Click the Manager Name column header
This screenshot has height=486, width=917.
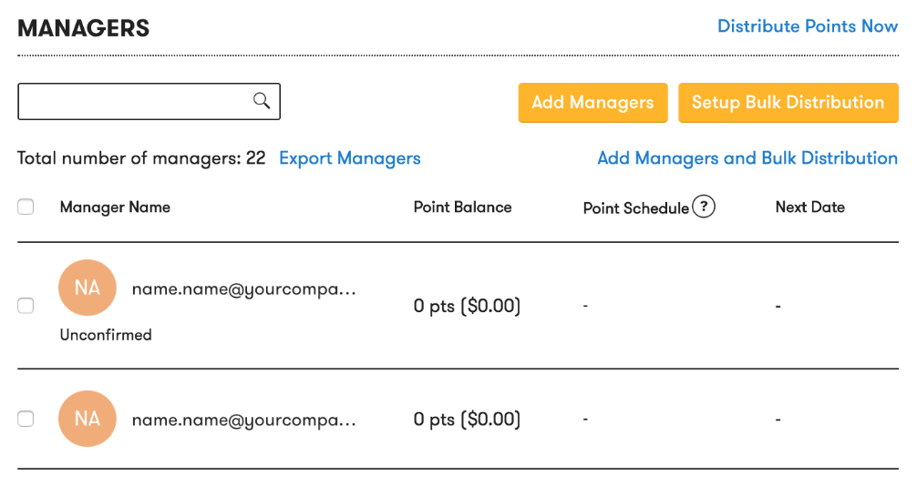coord(115,208)
